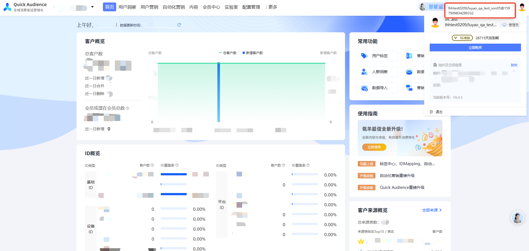This screenshot has height=251, width=529.
Task: Click 退出 to log out
Action: tap(439, 112)
